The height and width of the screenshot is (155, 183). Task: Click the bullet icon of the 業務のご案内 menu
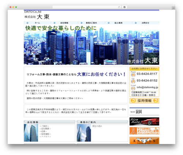[x=82, y=23]
